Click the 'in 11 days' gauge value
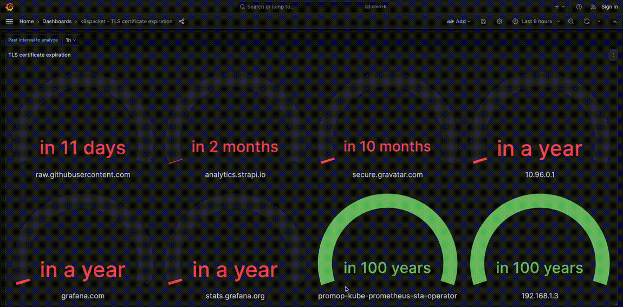 click(83, 148)
